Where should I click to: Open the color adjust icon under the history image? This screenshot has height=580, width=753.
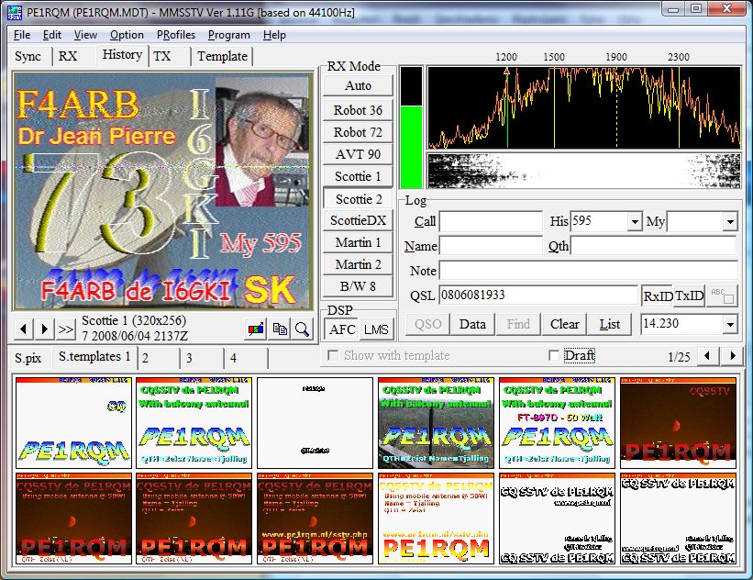point(257,329)
